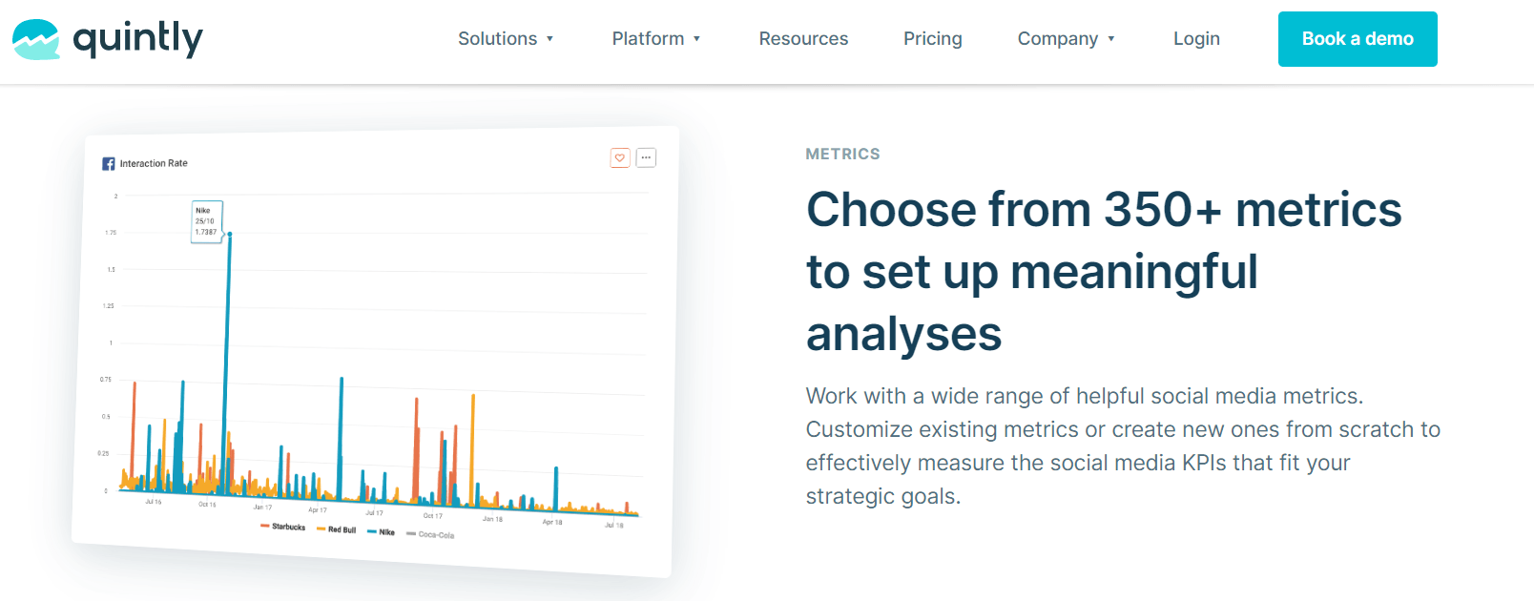Click the tall Nike spike data point
This screenshot has height=601, width=1534.
[230, 234]
